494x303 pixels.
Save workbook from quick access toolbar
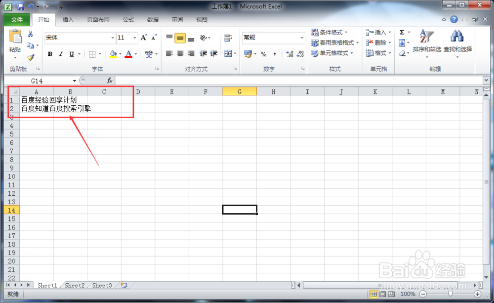[x=20, y=6]
